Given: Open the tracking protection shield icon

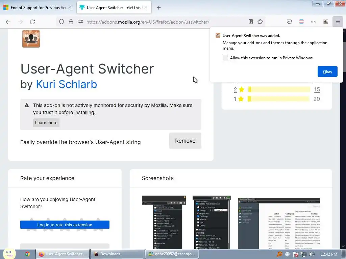Looking at the screenshot, I should (x=61, y=22).
